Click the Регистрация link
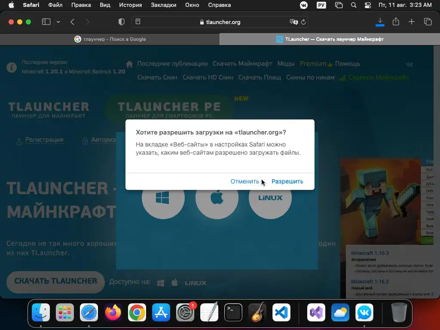This screenshot has width=440, height=330. (44, 140)
